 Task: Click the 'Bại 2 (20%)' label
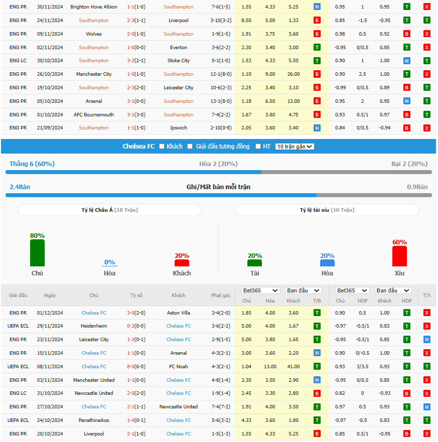(409, 164)
